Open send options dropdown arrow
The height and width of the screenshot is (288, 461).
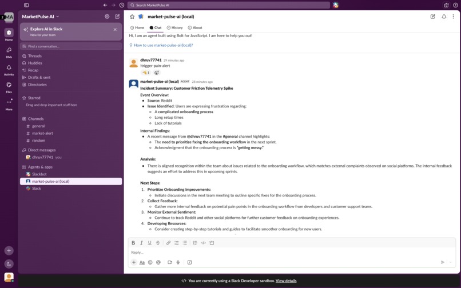click(x=450, y=262)
